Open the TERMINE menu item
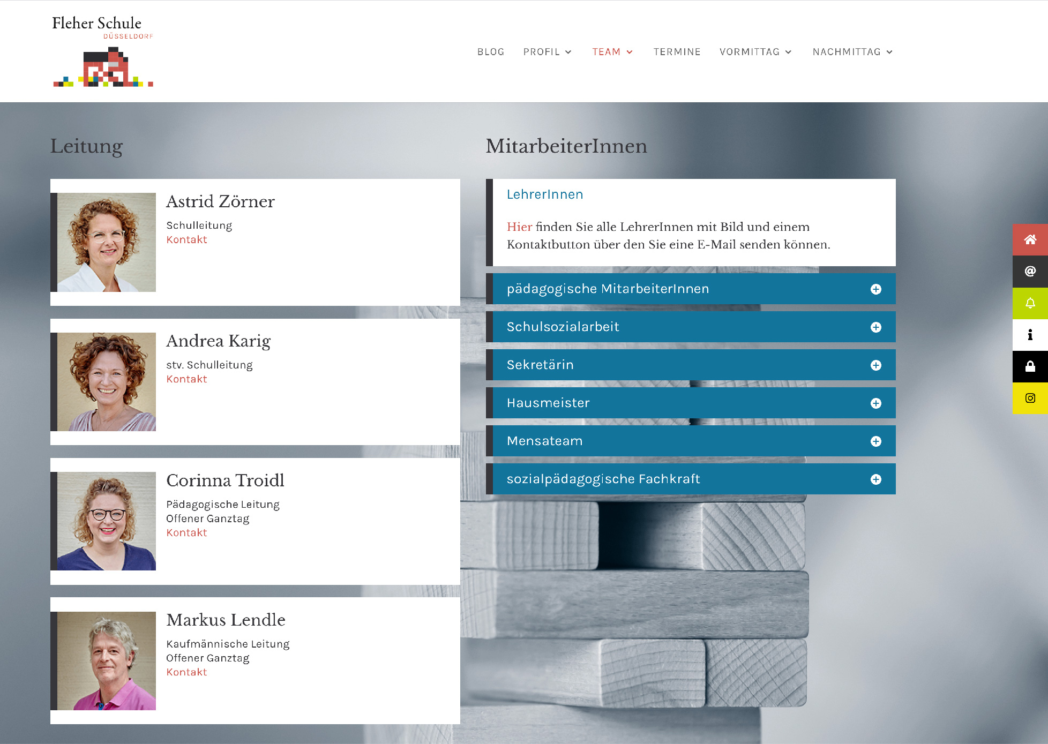This screenshot has height=744, width=1048. coord(677,52)
